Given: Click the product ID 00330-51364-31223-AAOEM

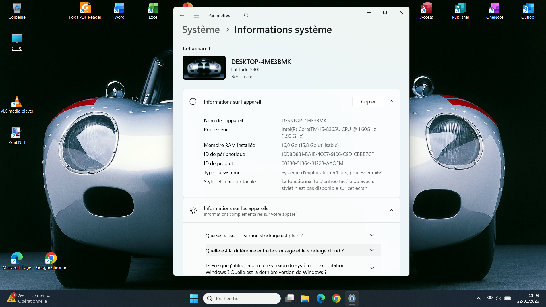Looking at the screenshot, I should tap(312, 163).
